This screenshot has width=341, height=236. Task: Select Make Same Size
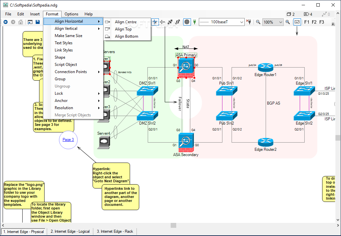(x=73, y=36)
